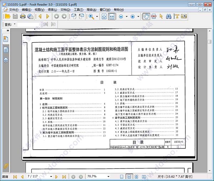
Task: Click the email/globe send icon
Action: pyautogui.click(x=30, y=16)
